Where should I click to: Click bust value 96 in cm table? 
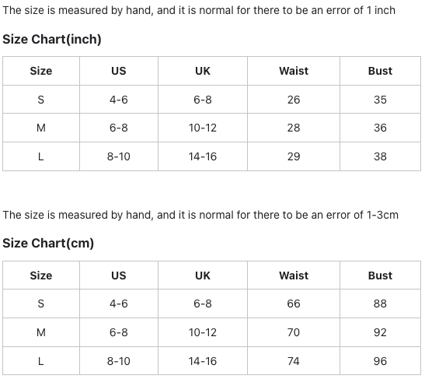[x=380, y=361]
